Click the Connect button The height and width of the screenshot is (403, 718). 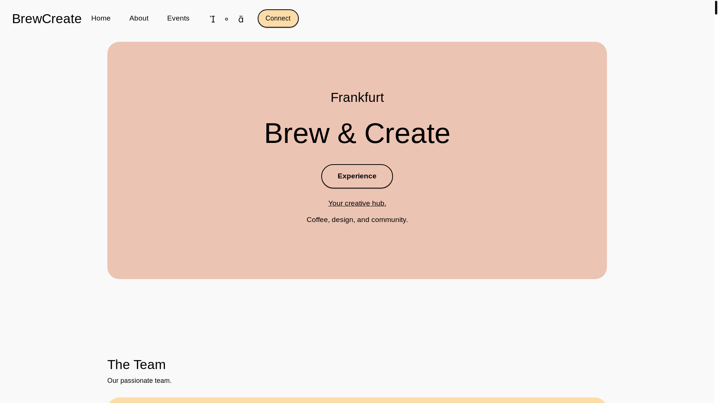tap(278, 18)
